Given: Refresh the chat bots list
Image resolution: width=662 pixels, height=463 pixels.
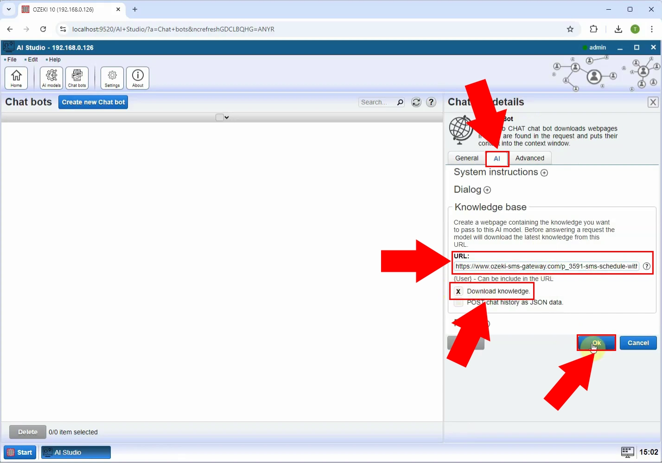Looking at the screenshot, I should [x=416, y=102].
